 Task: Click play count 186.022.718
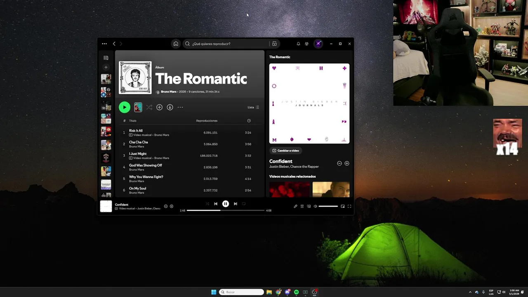tap(209, 156)
